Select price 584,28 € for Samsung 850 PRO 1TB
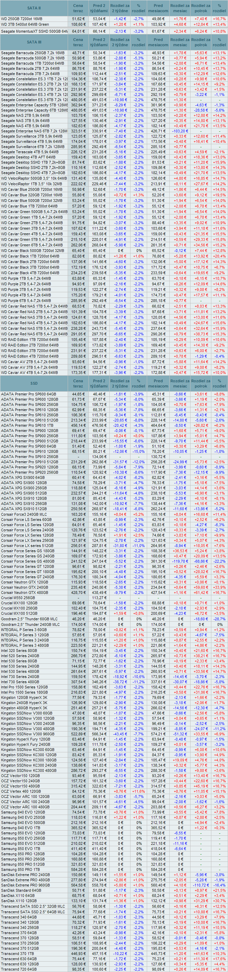This screenshot has height=972, width=228. coord(78,869)
